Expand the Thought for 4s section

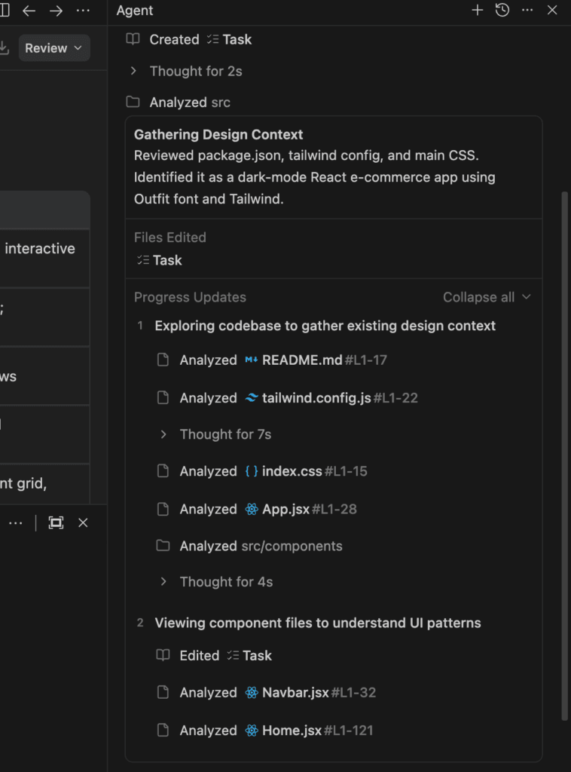point(226,582)
